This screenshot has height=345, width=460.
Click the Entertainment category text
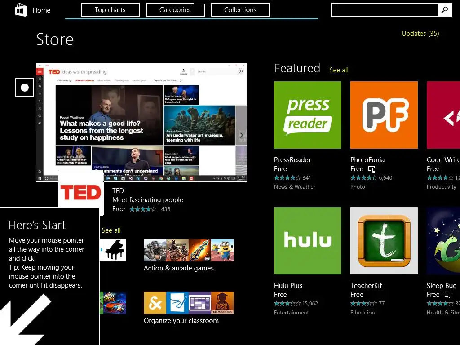click(291, 313)
